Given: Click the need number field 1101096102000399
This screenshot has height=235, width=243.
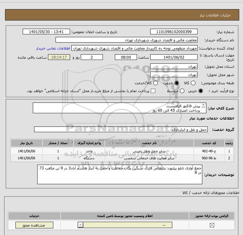Looking at the screenshot, I should (174, 32).
